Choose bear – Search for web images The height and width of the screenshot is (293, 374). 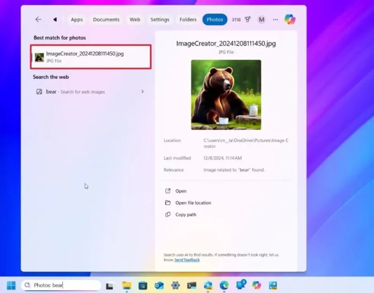click(x=91, y=91)
